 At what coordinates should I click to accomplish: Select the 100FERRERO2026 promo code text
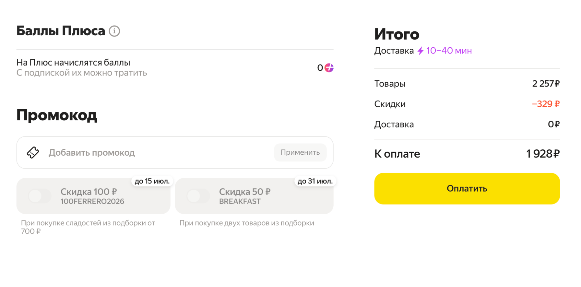pos(92,201)
